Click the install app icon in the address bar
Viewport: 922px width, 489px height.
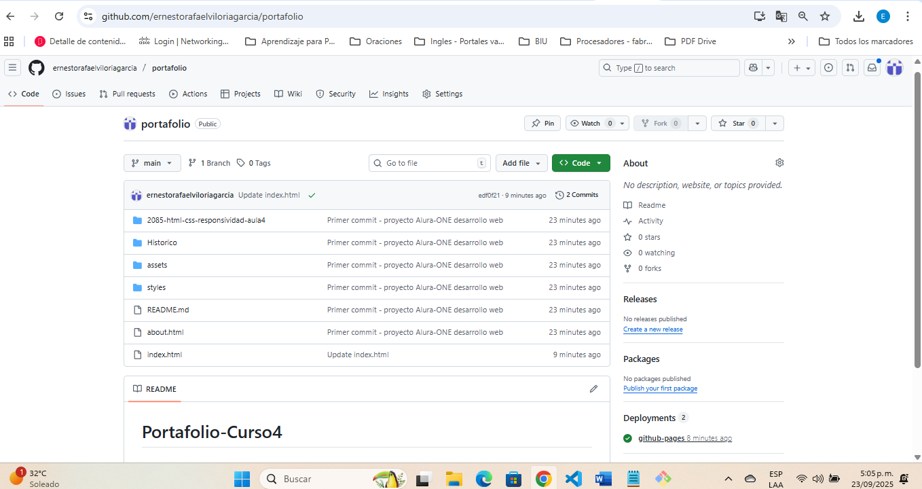[x=760, y=16]
